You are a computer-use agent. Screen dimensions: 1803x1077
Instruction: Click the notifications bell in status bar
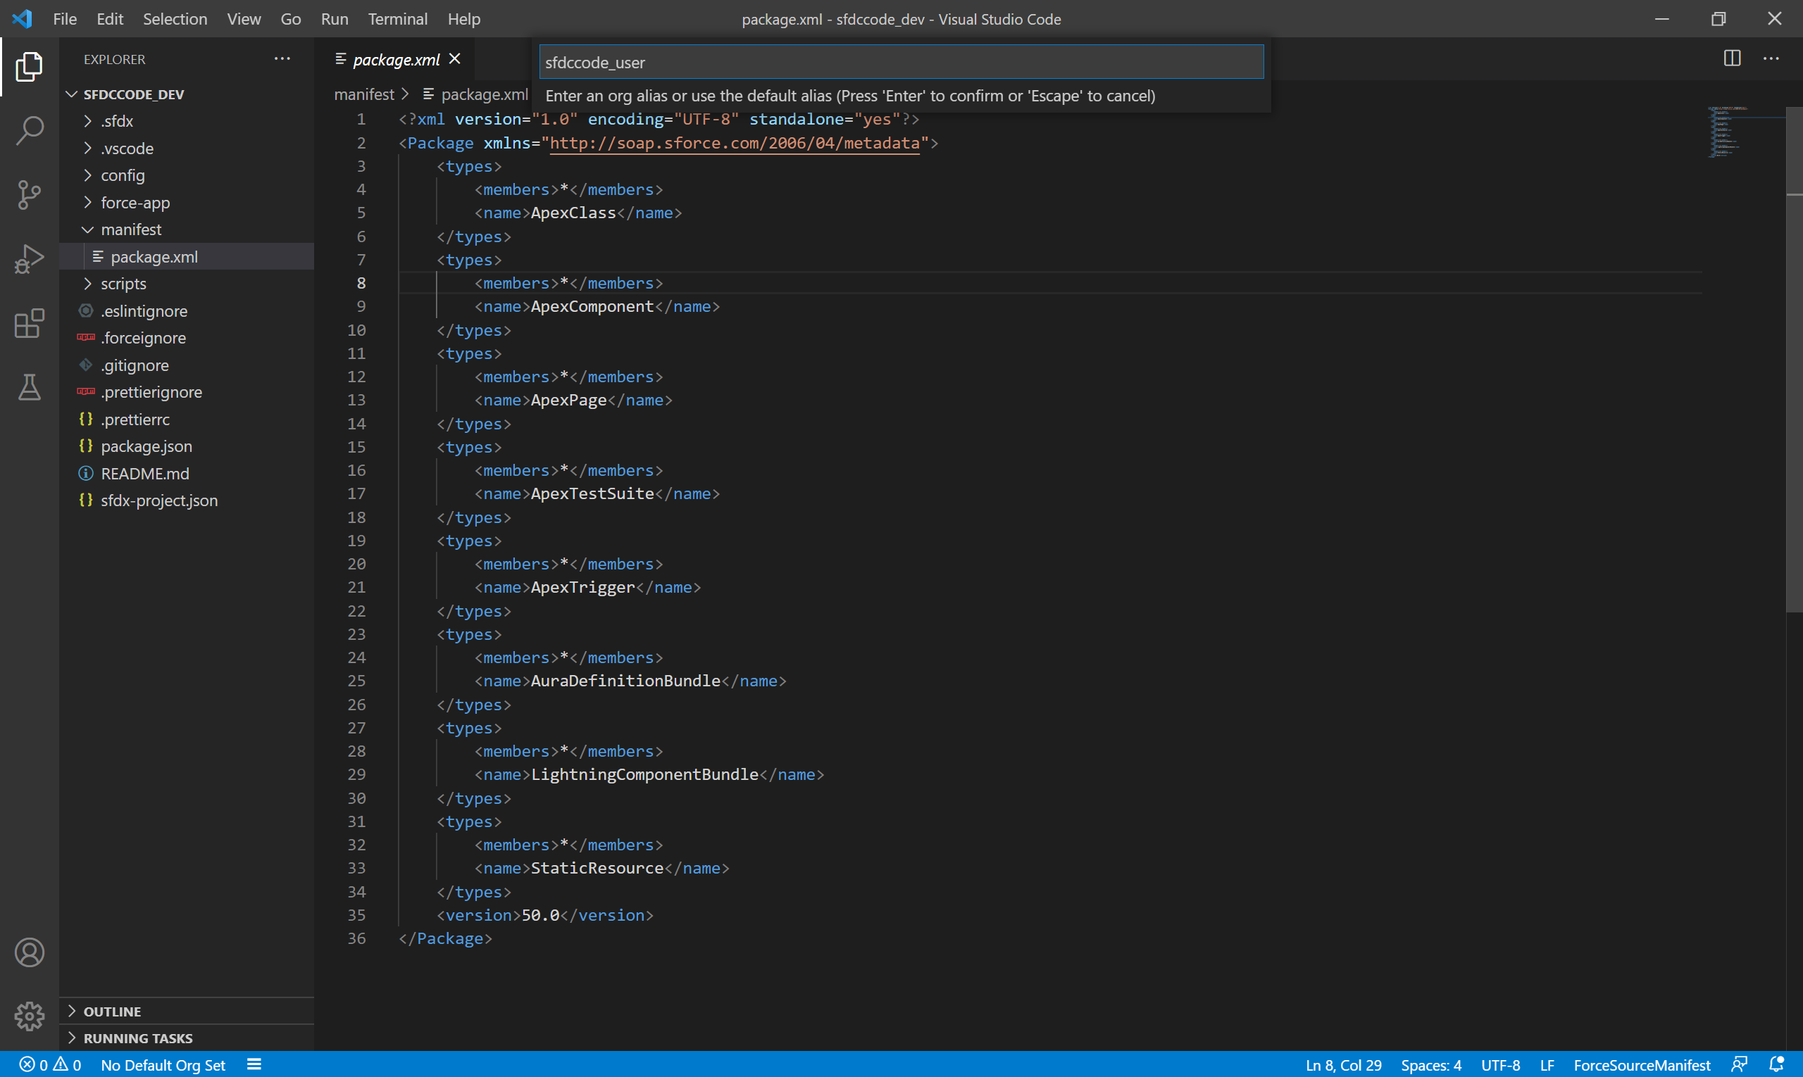click(1776, 1064)
